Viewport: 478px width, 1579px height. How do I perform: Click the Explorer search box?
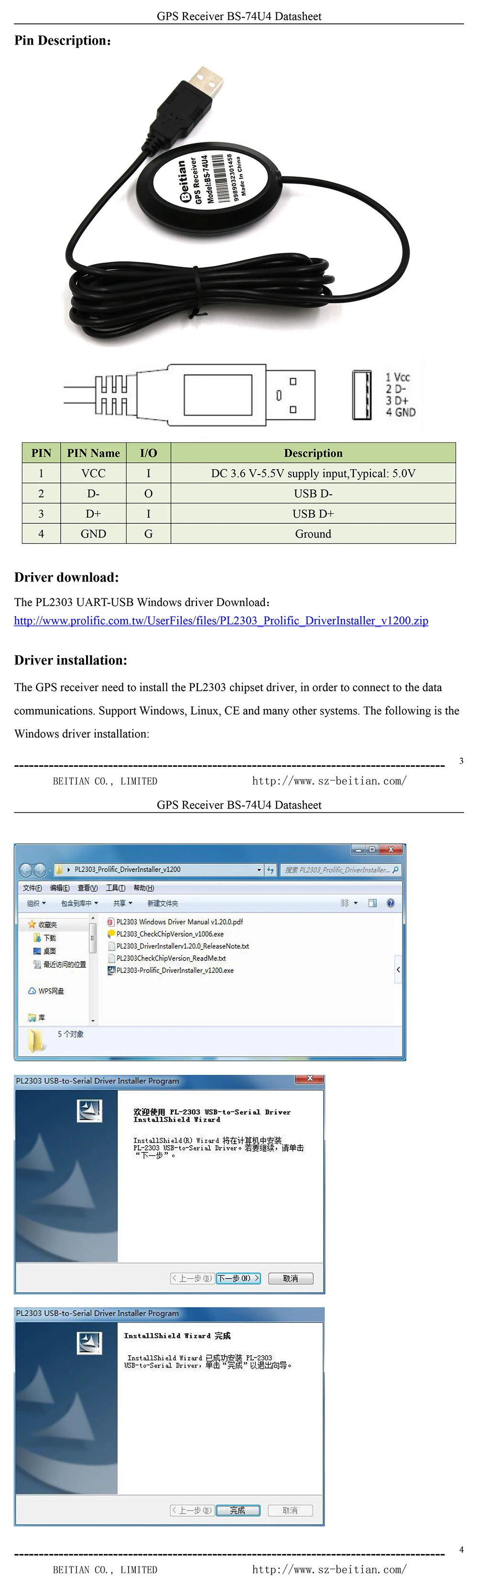point(341,870)
